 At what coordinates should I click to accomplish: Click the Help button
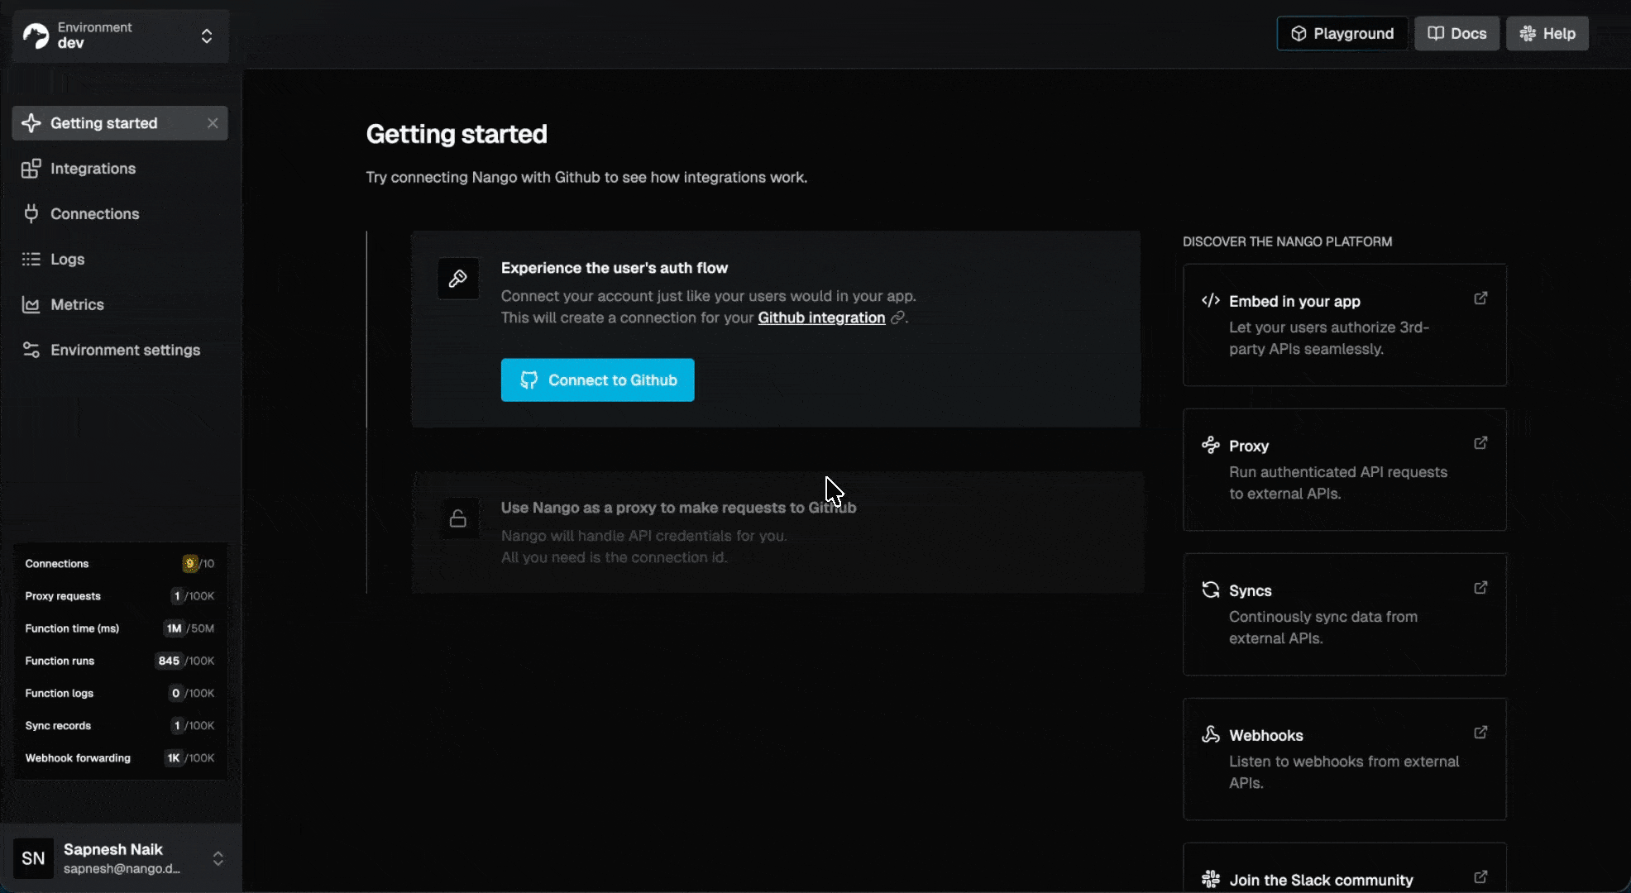tap(1547, 34)
